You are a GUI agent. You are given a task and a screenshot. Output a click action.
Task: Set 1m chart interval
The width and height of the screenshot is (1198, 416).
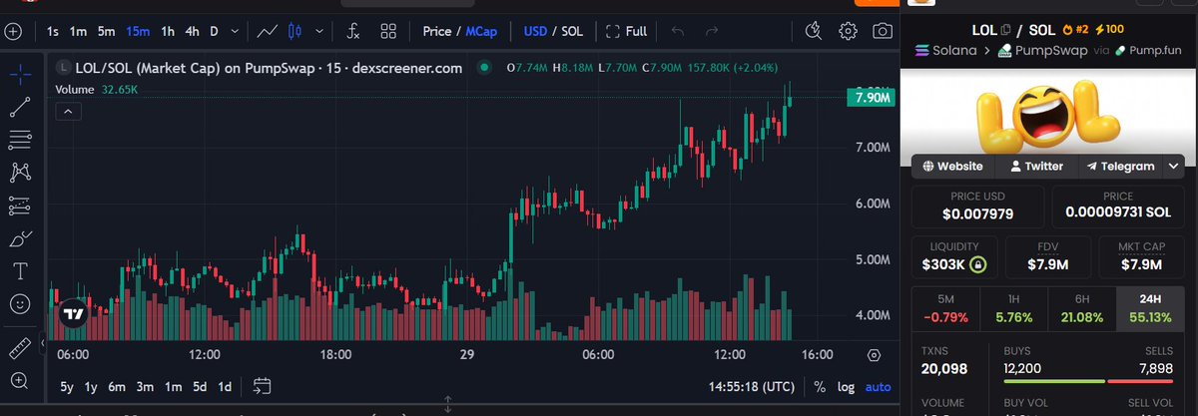click(x=78, y=31)
